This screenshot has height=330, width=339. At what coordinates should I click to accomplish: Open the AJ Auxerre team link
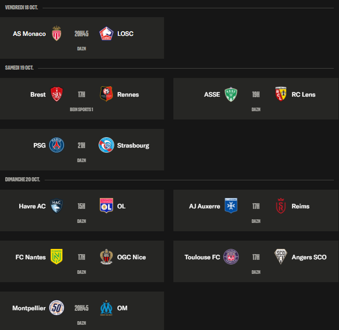205,206
